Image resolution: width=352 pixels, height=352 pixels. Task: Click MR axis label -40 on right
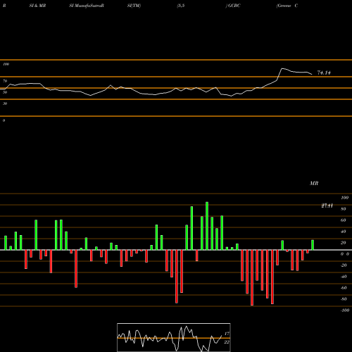click(x=344, y=277)
